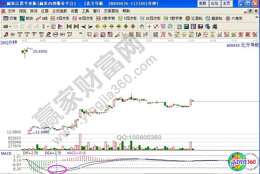Click yellow diamond left-arrow icon
Screen dimensions: 260x174
97,26
